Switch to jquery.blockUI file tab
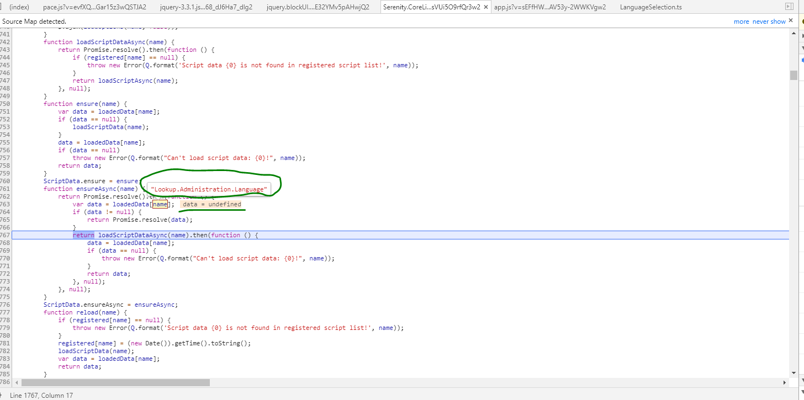 point(318,7)
